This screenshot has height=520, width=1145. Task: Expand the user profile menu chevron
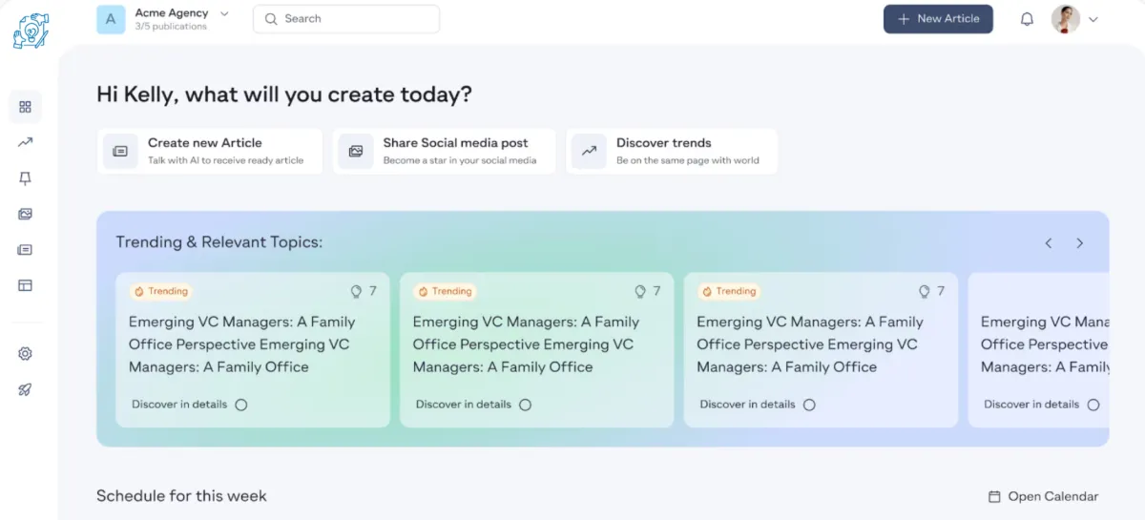coord(1093,19)
